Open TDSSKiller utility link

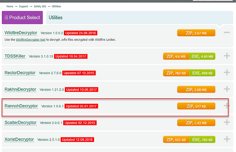pyautogui.click(x=15, y=56)
